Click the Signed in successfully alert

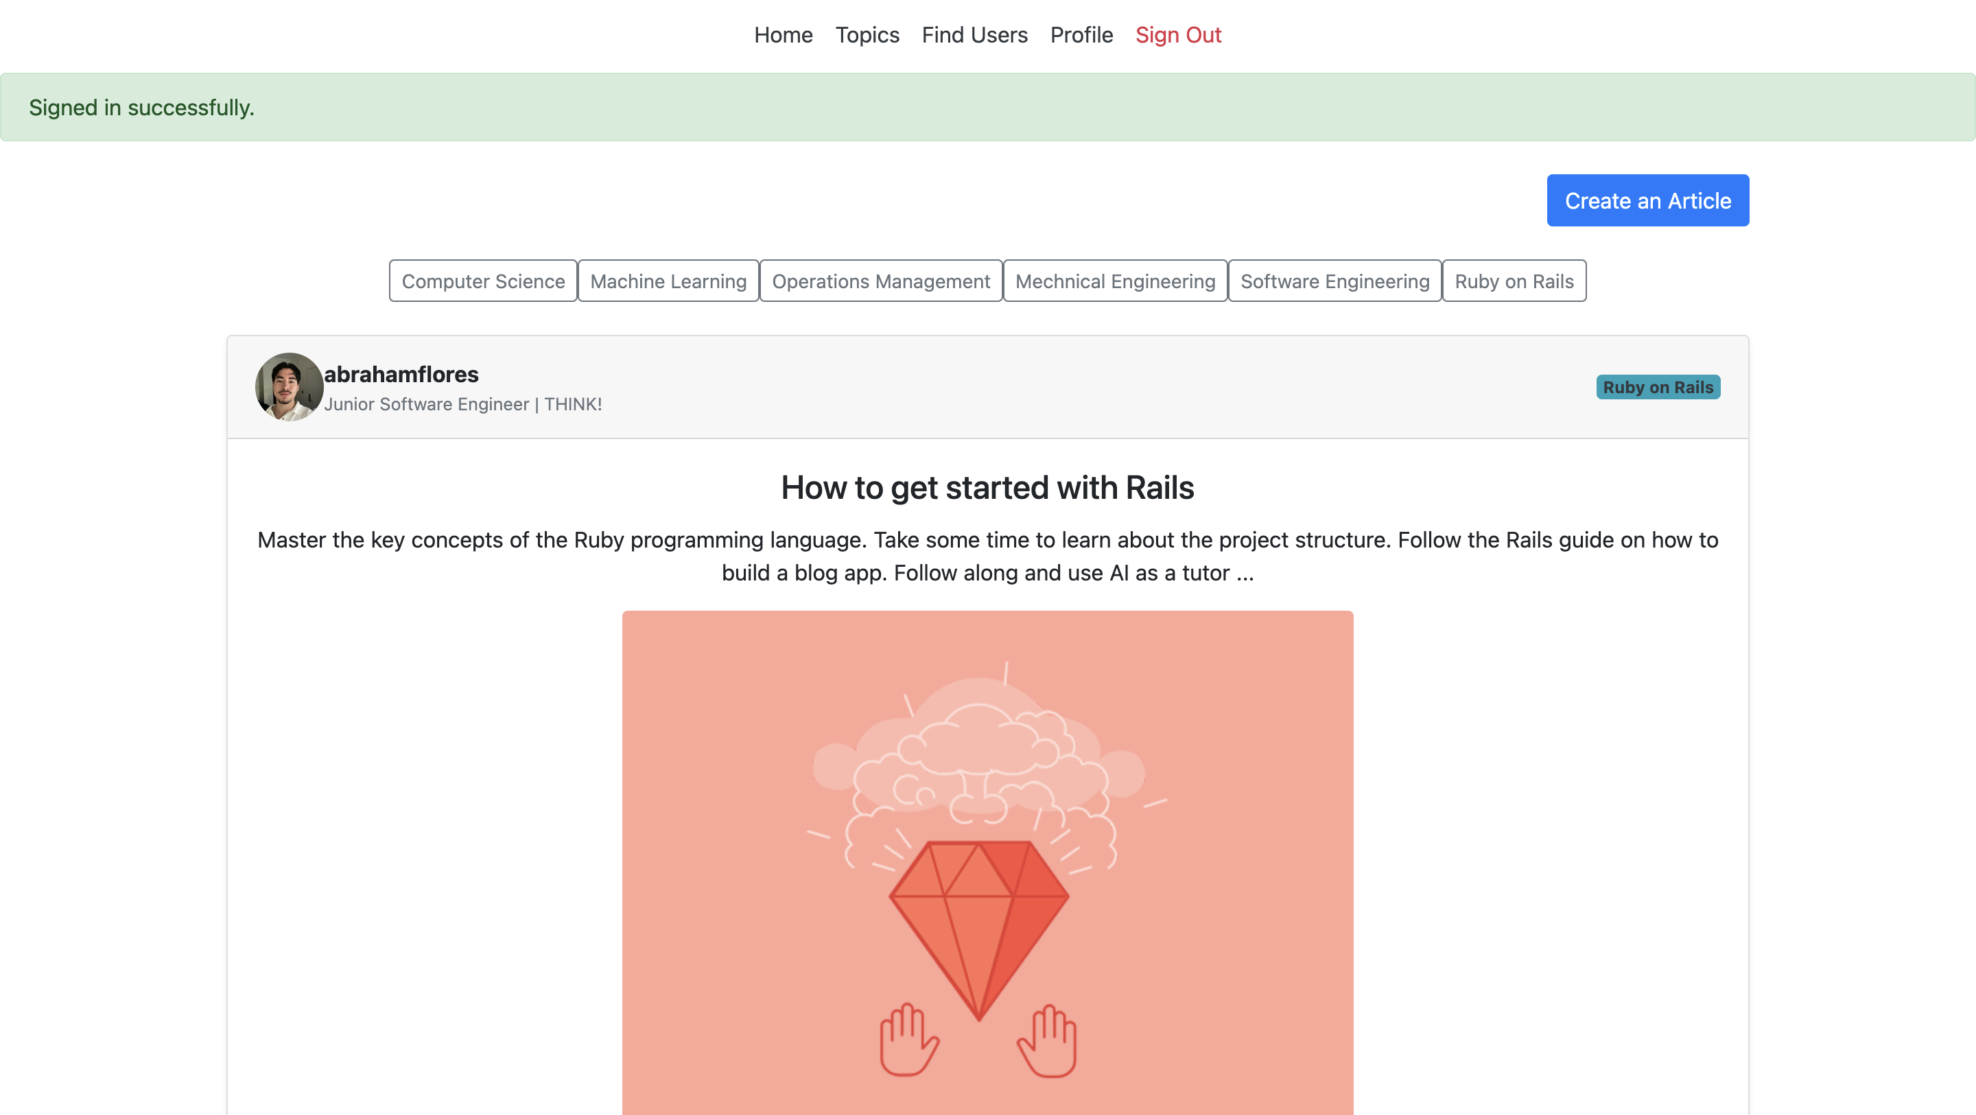click(987, 106)
